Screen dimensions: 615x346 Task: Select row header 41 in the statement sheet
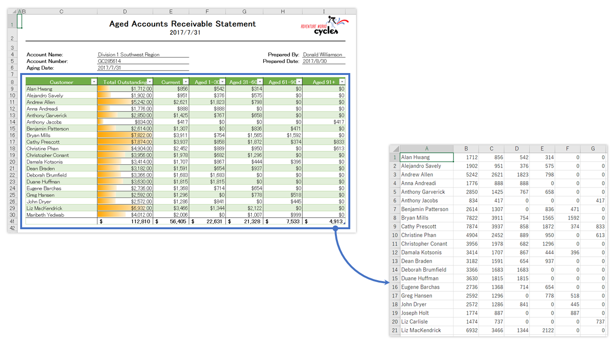coord(12,222)
